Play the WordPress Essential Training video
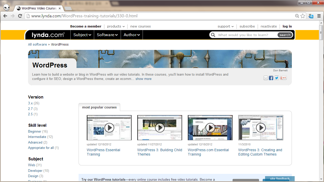This screenshot has height=182, width=324. pos(109,128)
